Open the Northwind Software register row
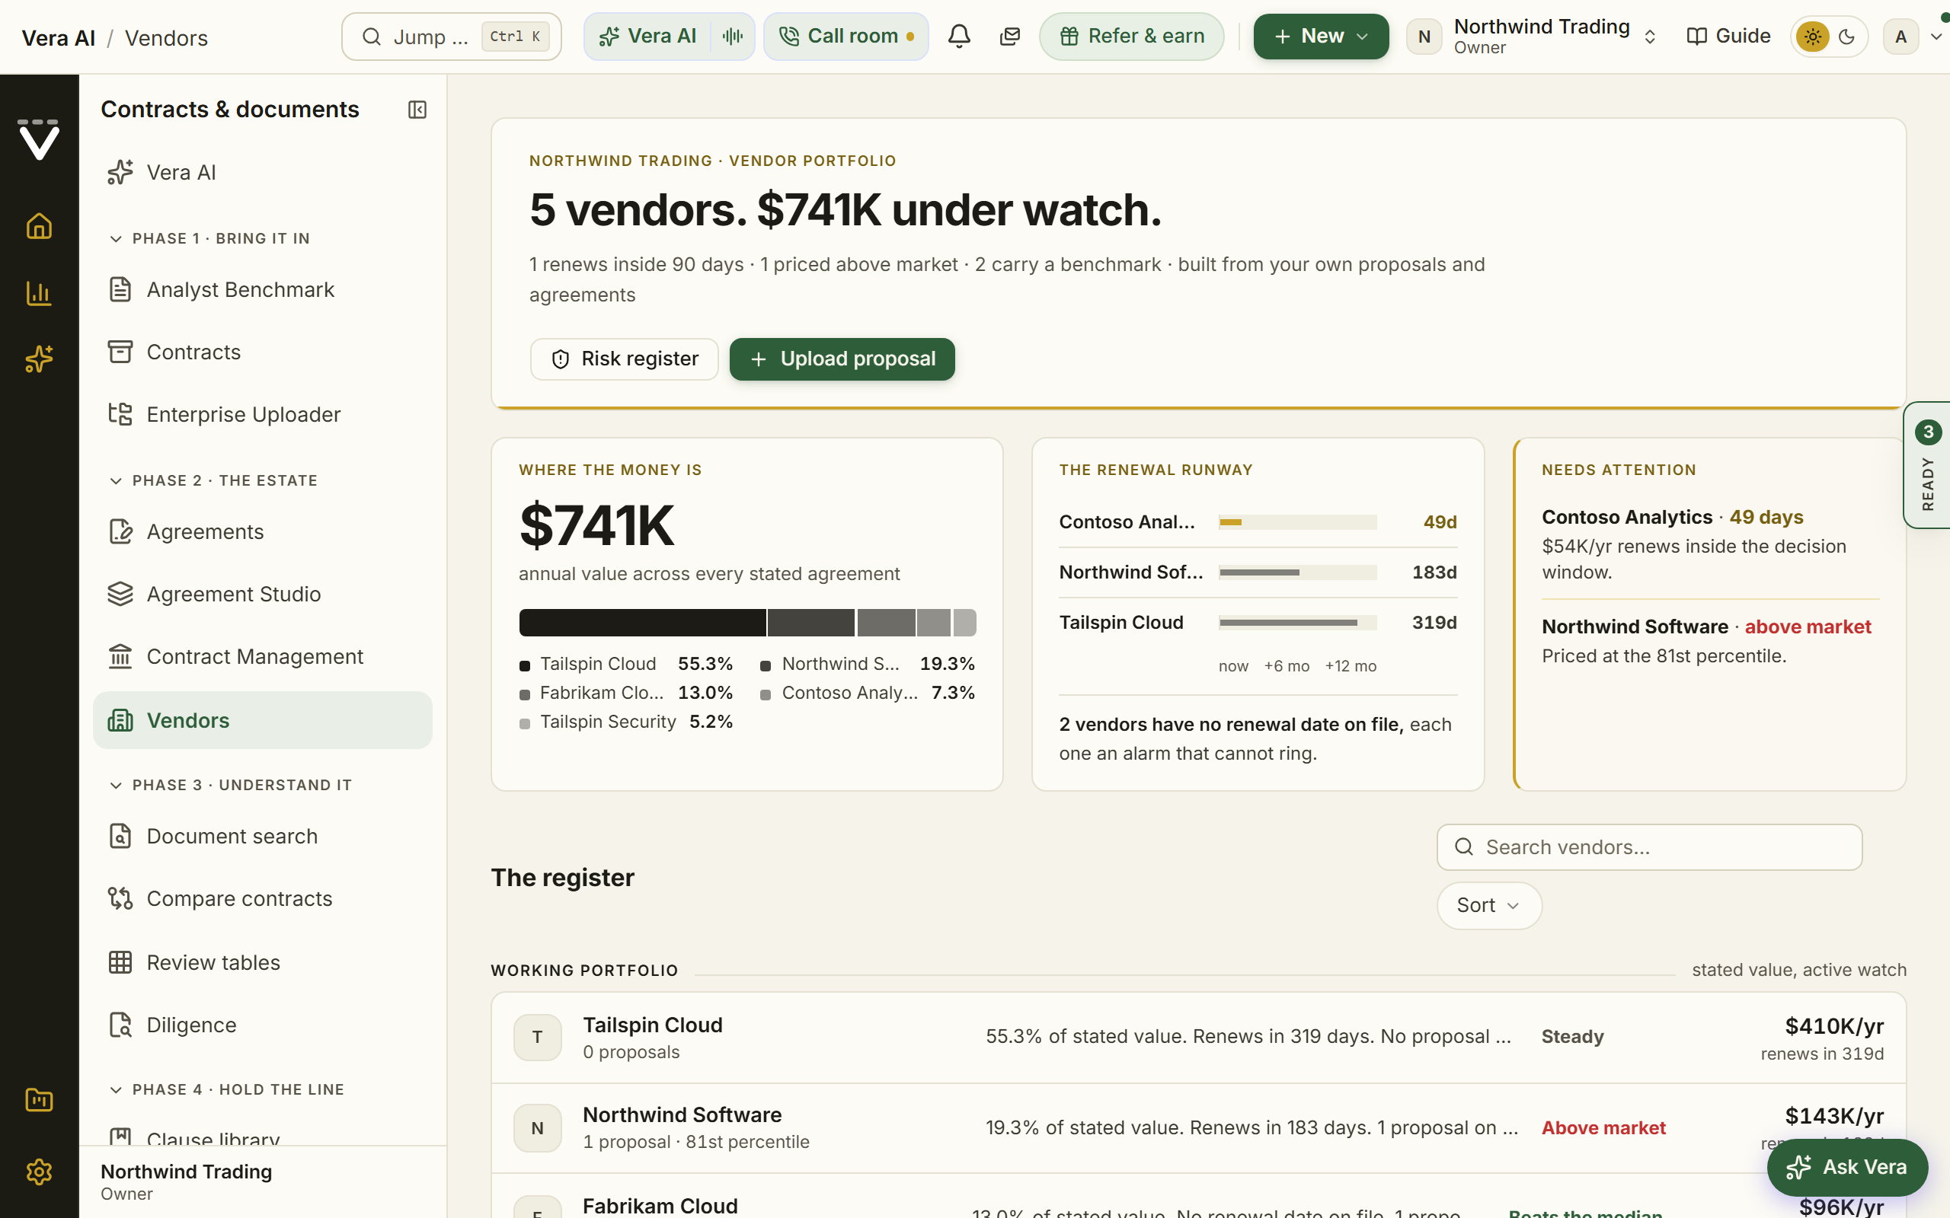The image size is (1950, 1218). point(1198,1127)
